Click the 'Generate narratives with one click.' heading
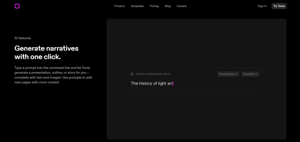This screenshot has height=142, width=300. pyautogui.click(x=46, y=52)
